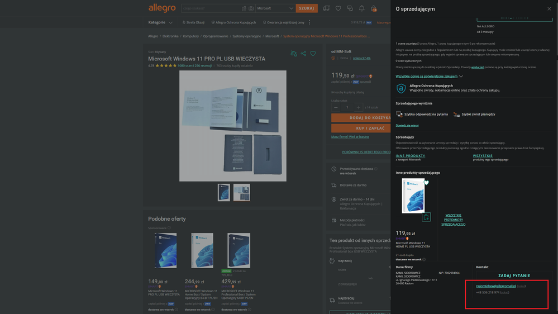Open 1080 ocen i 256 recenzji link
Image resolution: width=558 pixels, height=314 pixels.
tap(195, 65)
